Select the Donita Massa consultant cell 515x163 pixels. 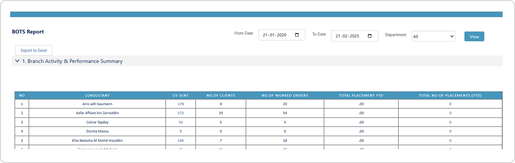click(97, 131)
